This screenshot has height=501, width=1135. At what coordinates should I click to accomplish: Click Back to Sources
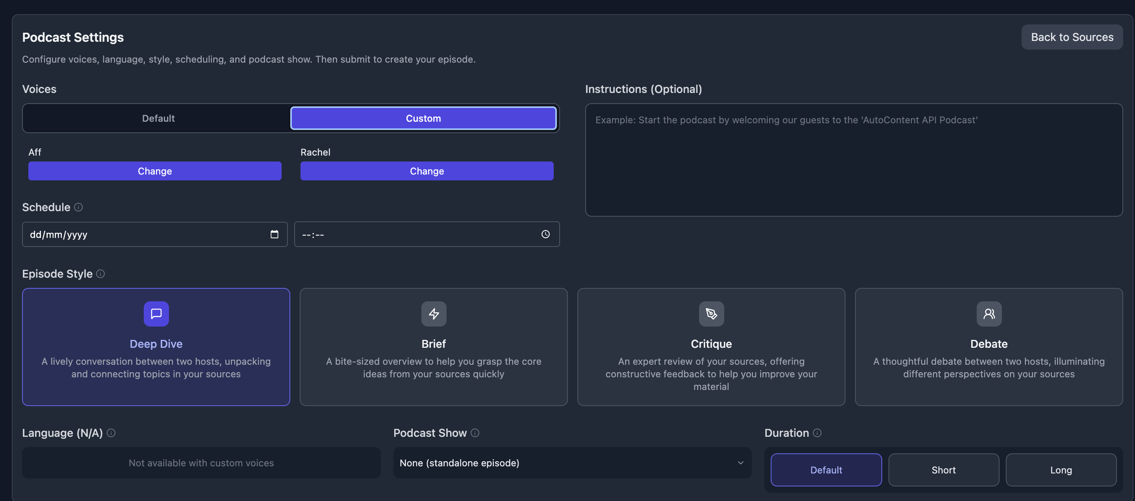(1072, 37)
